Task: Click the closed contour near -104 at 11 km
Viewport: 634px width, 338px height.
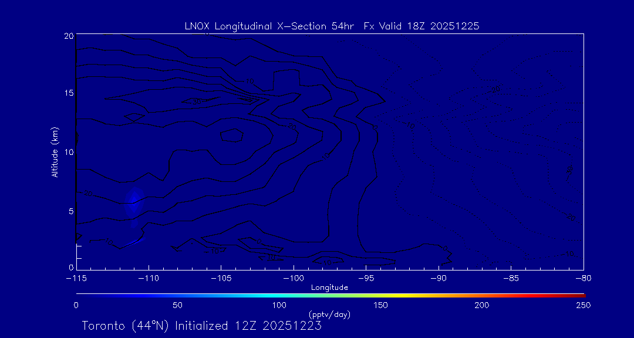Action: click(x=232, y=135)
